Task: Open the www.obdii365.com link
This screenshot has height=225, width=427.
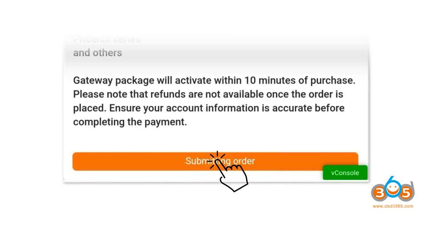Action: 393,206
